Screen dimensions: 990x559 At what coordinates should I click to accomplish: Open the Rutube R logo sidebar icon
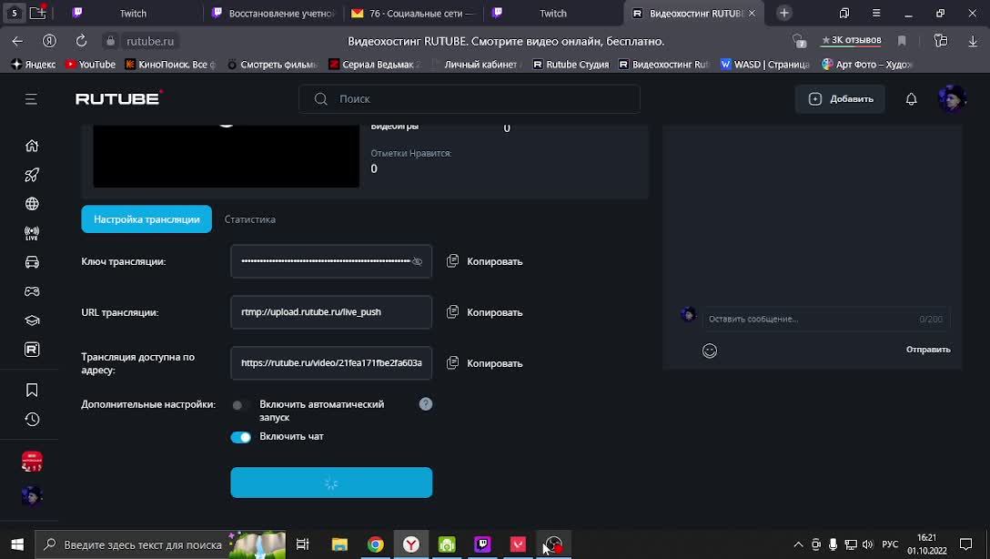coord(32,350)
